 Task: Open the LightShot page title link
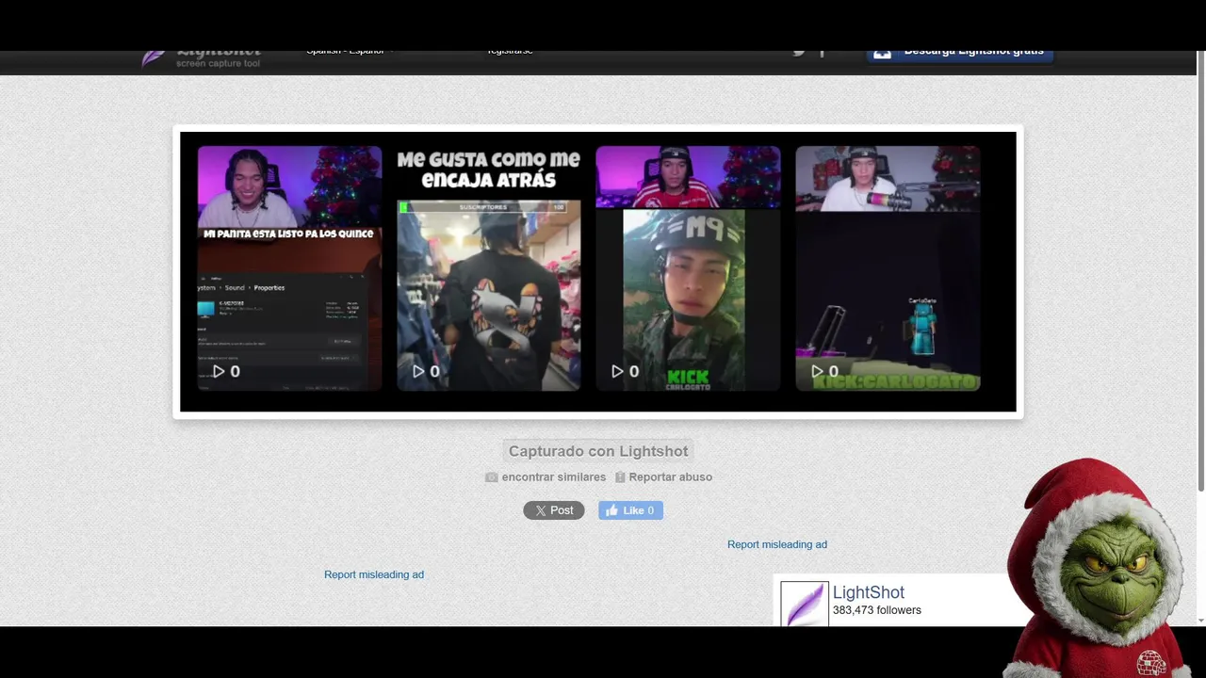click(x=869, y=592)
